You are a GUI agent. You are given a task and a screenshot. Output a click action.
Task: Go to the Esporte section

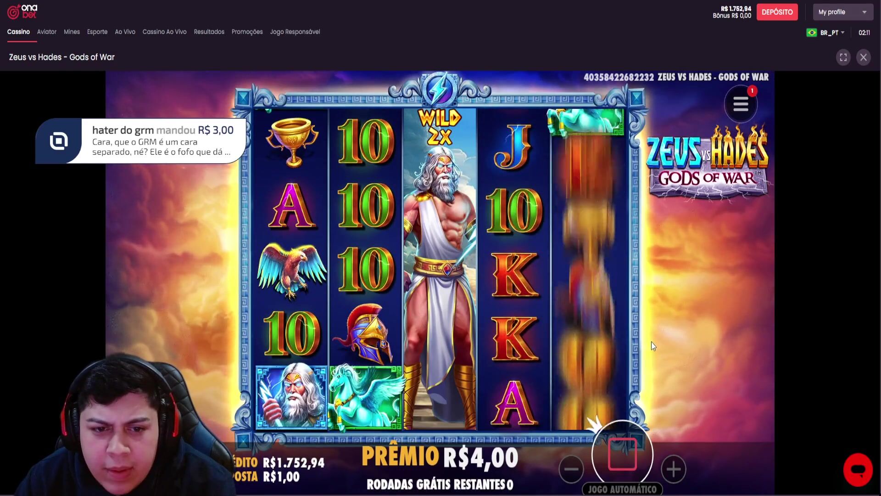pyautogui.click(x=97, y=32)
